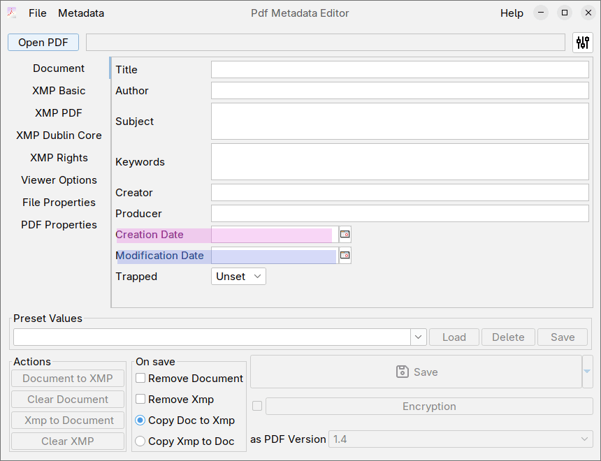
Task: Open the Preset Values dropdown list
Action: [x=418, y=337]
